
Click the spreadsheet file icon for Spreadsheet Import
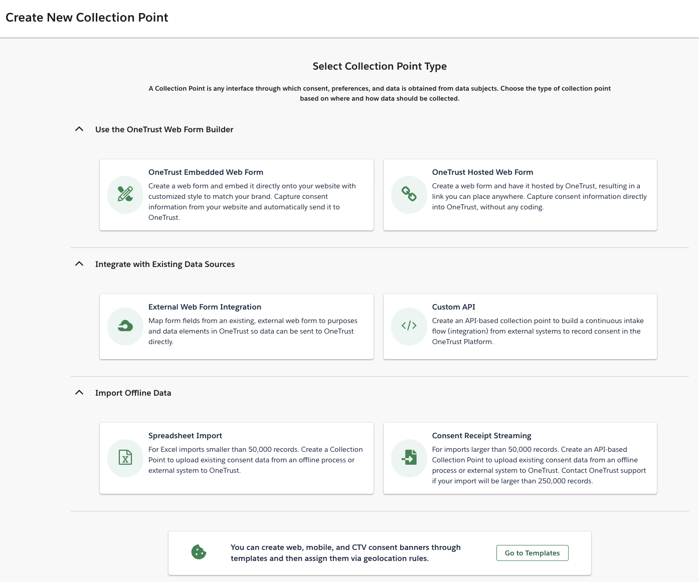125,458
